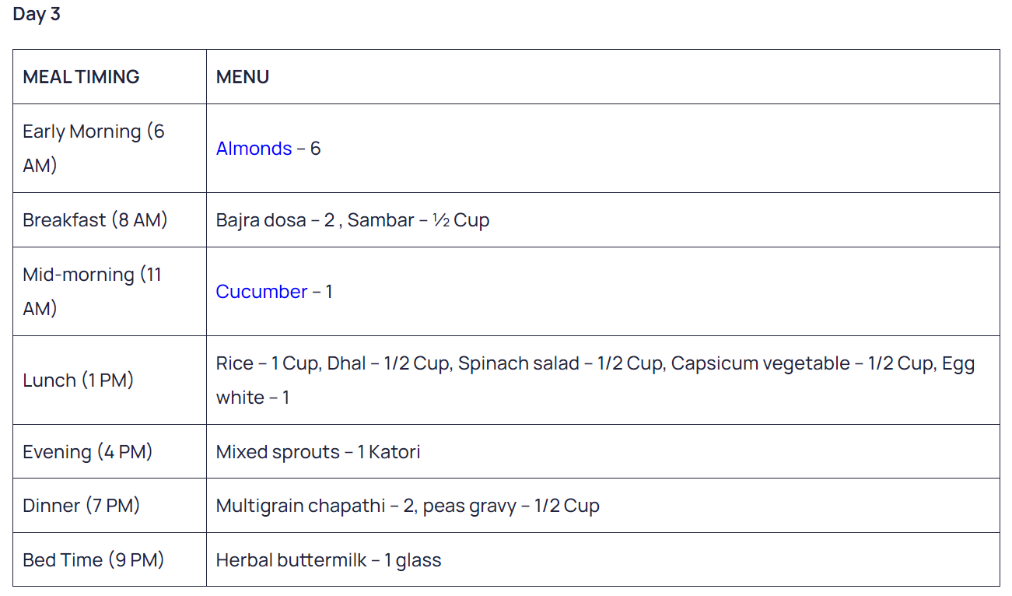The image size is (1012, 596).
Task: Select the MENU column header
Action: tap(603, 77)
